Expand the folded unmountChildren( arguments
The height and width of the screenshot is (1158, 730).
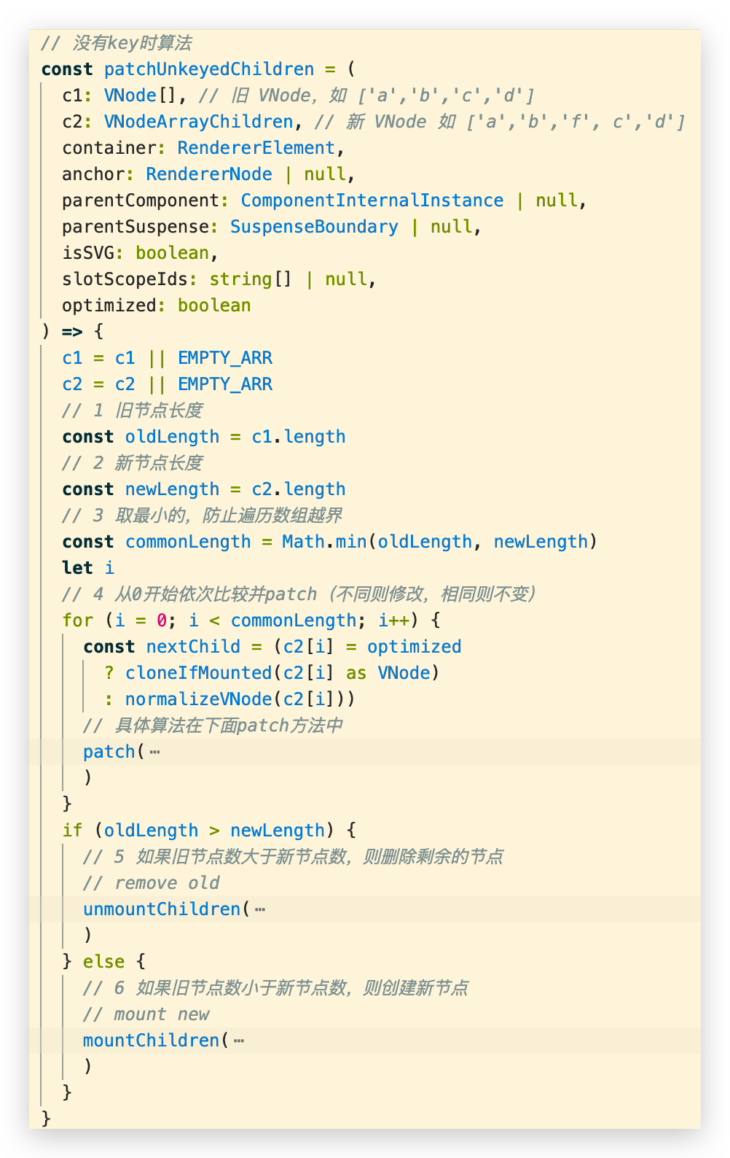[260, 909]
